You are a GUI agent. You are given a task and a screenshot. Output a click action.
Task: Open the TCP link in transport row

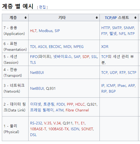coord(104,73)
